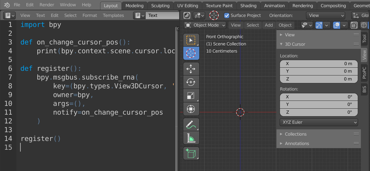Select the Move tool

click(x=191, y=69)
